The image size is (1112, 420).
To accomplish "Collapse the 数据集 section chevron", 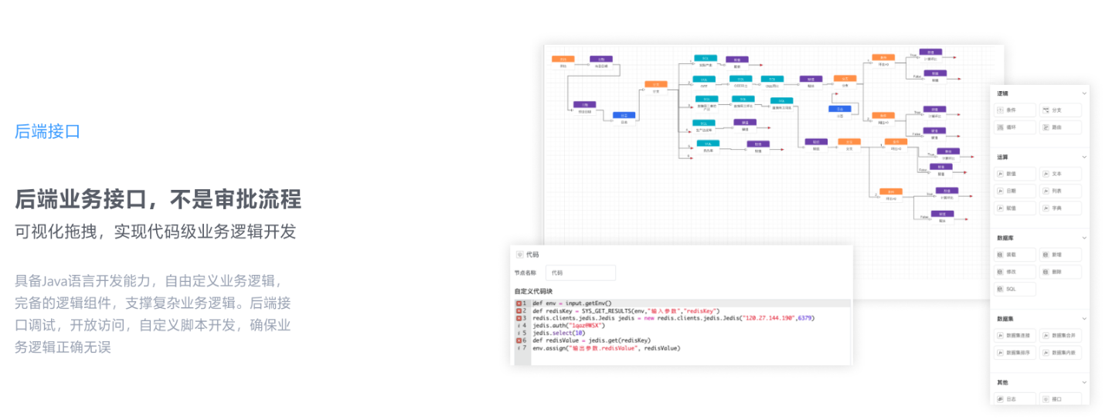I will 1083,318.
